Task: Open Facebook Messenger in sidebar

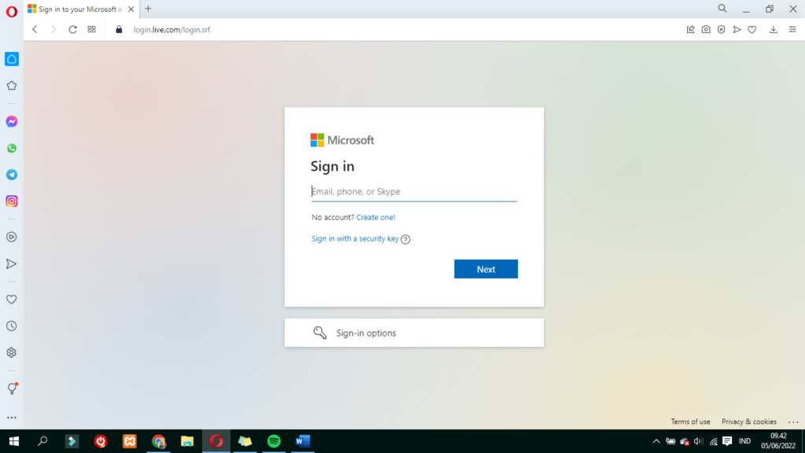Action: [12, 122]
